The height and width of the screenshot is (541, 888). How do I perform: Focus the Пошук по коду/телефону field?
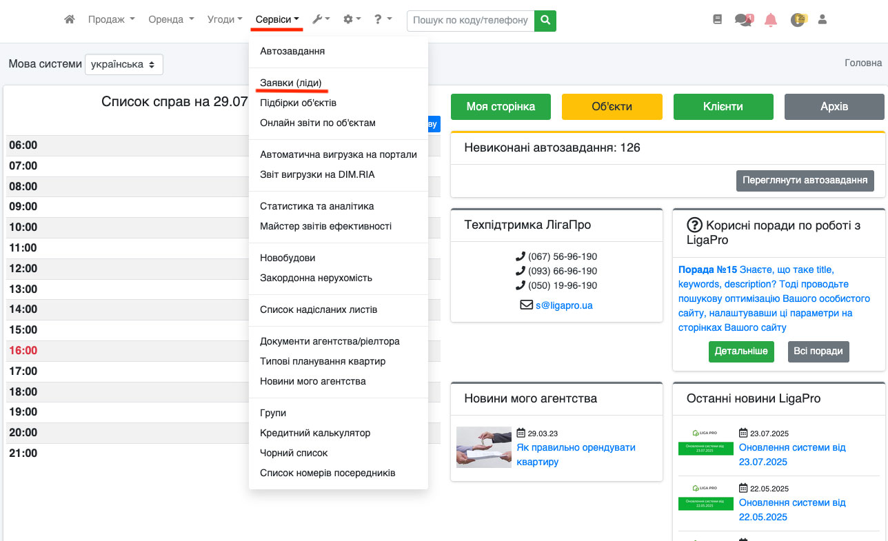click(x=470, y=21)
